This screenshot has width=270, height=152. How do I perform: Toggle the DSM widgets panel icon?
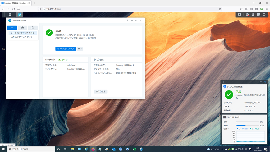point(259,15)
